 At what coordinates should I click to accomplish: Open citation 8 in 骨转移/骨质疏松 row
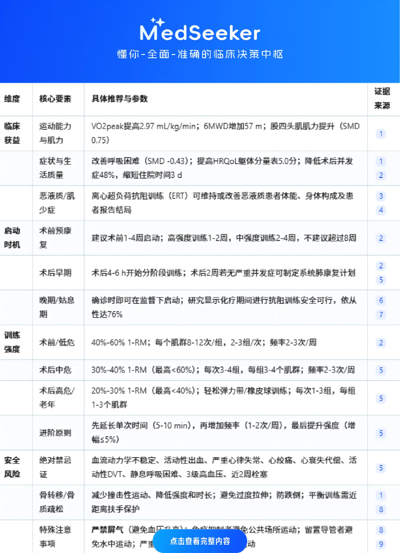381,510
